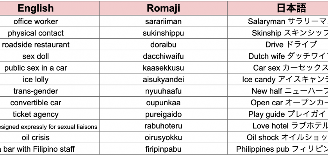Click the 'oupunkaa' romaji cell
The height and width of the screenshot is (156, 328).
[163, 103]
